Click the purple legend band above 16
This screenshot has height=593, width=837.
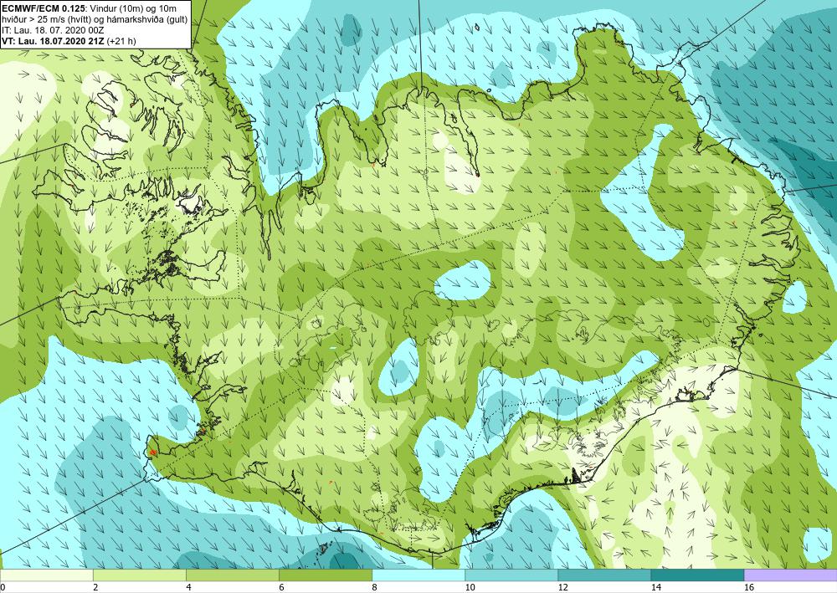[791, 575]
